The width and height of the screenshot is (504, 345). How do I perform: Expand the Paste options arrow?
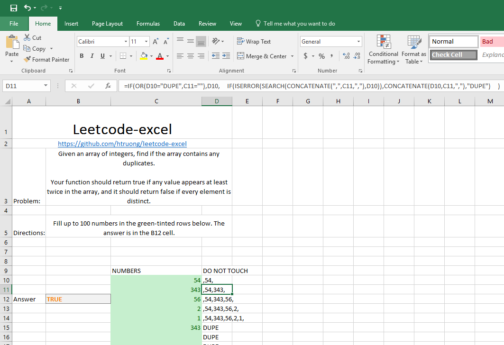click(11, 61)
